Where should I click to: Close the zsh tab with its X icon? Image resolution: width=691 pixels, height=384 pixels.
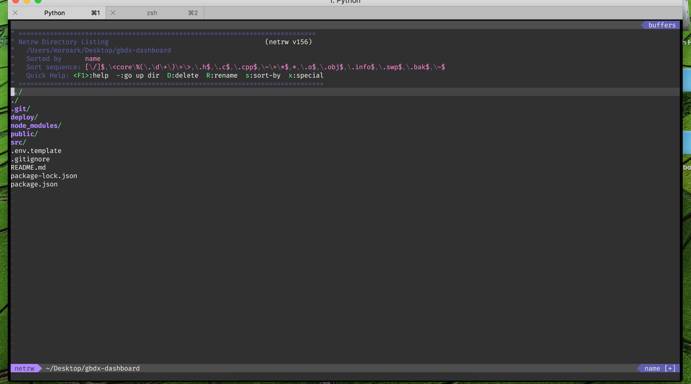113,13
